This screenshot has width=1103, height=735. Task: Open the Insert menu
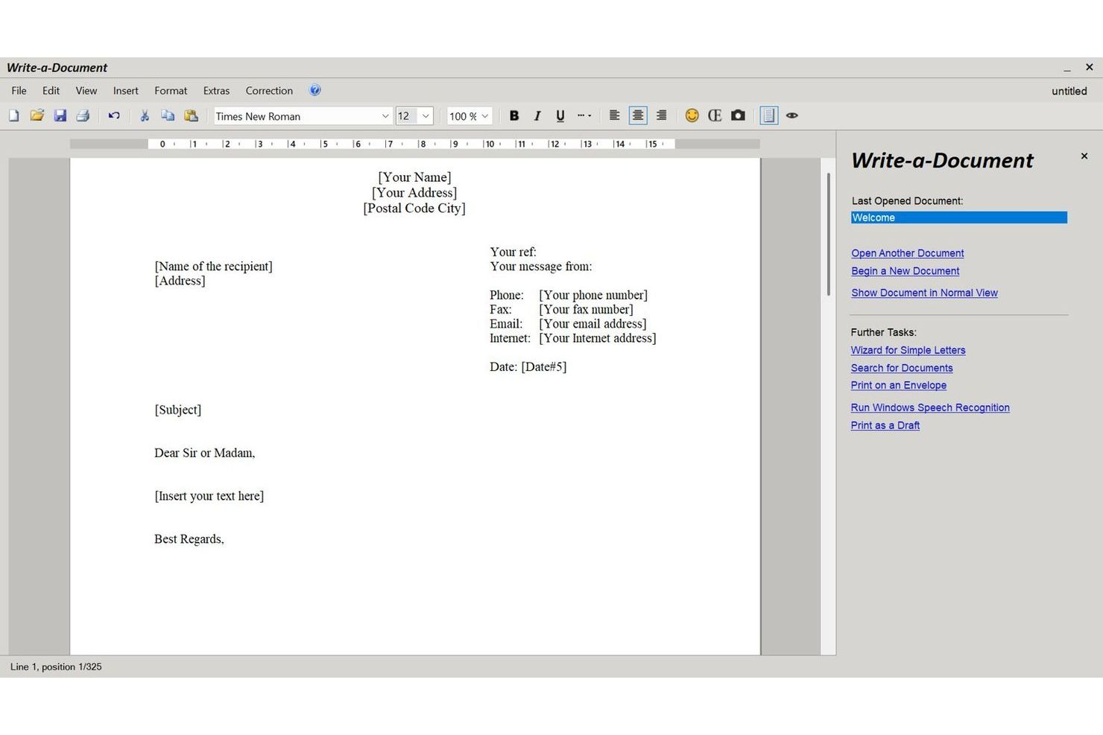click(126, 91)
